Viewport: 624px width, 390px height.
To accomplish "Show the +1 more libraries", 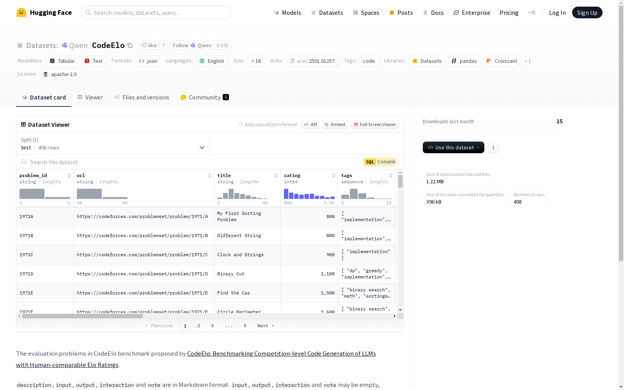I will (x=528, y=61).
